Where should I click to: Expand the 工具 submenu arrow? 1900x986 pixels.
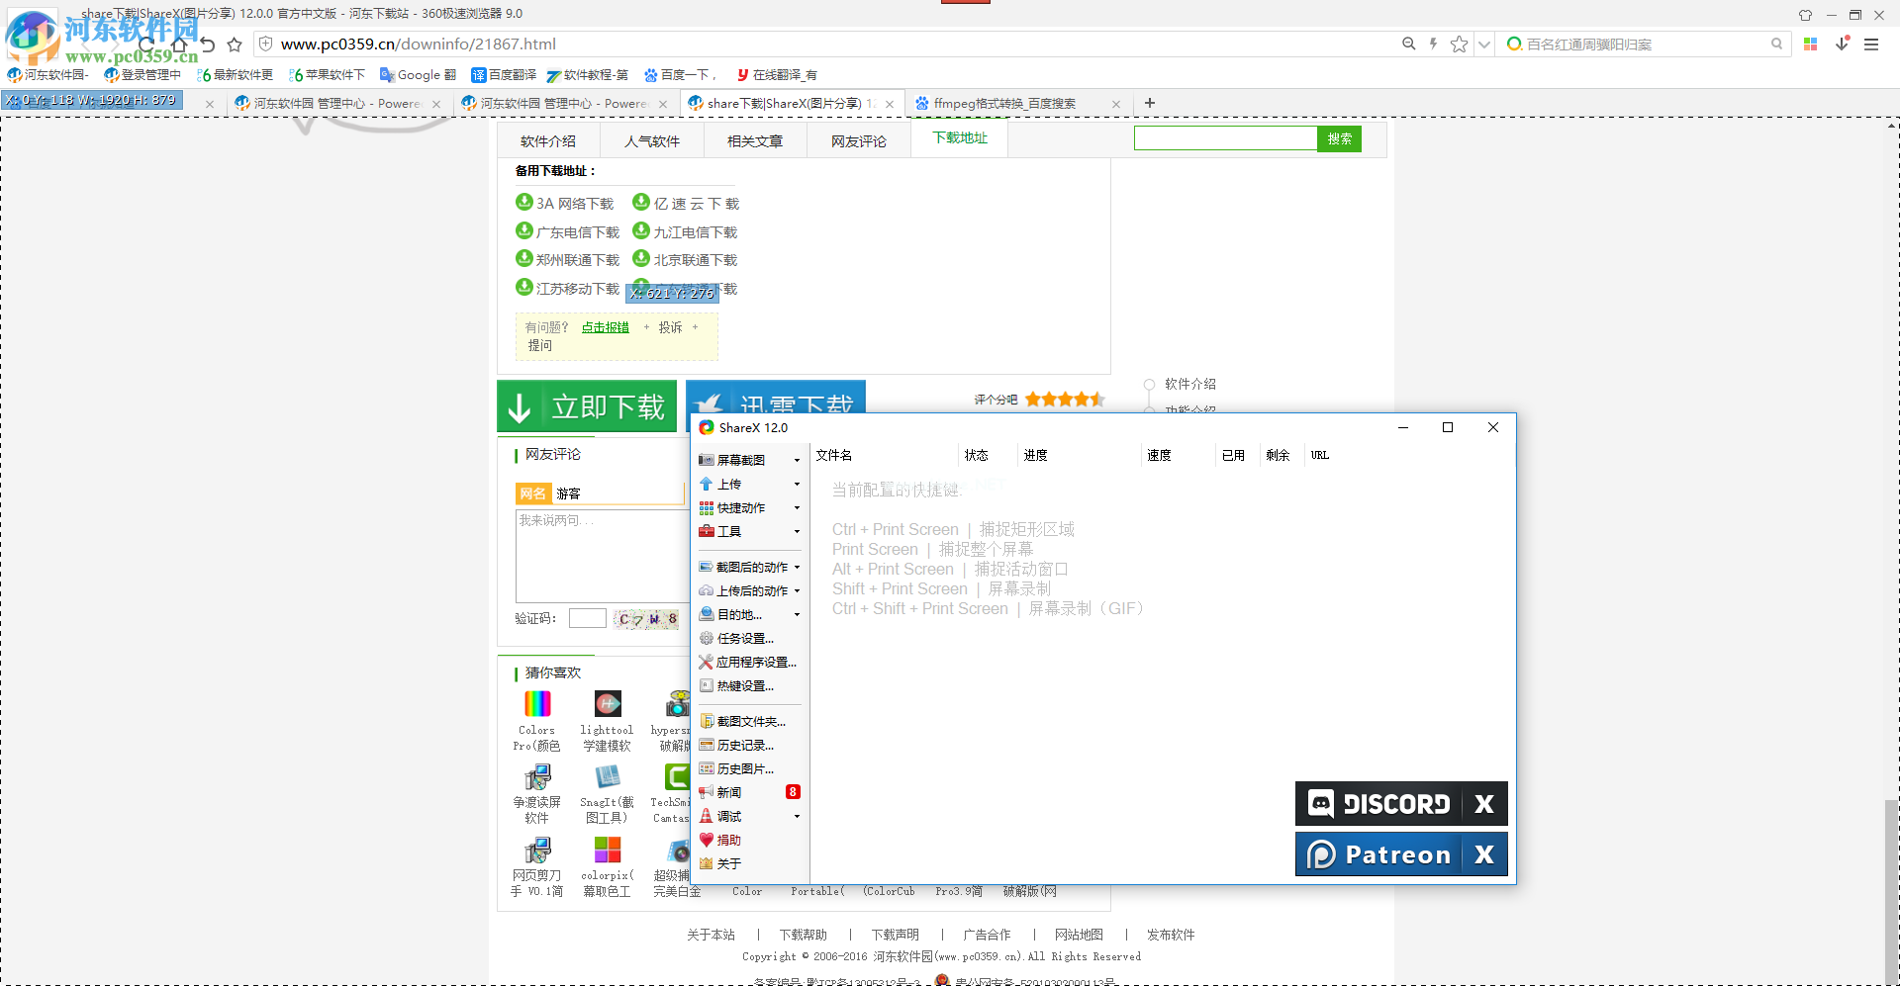pos(797,531)
